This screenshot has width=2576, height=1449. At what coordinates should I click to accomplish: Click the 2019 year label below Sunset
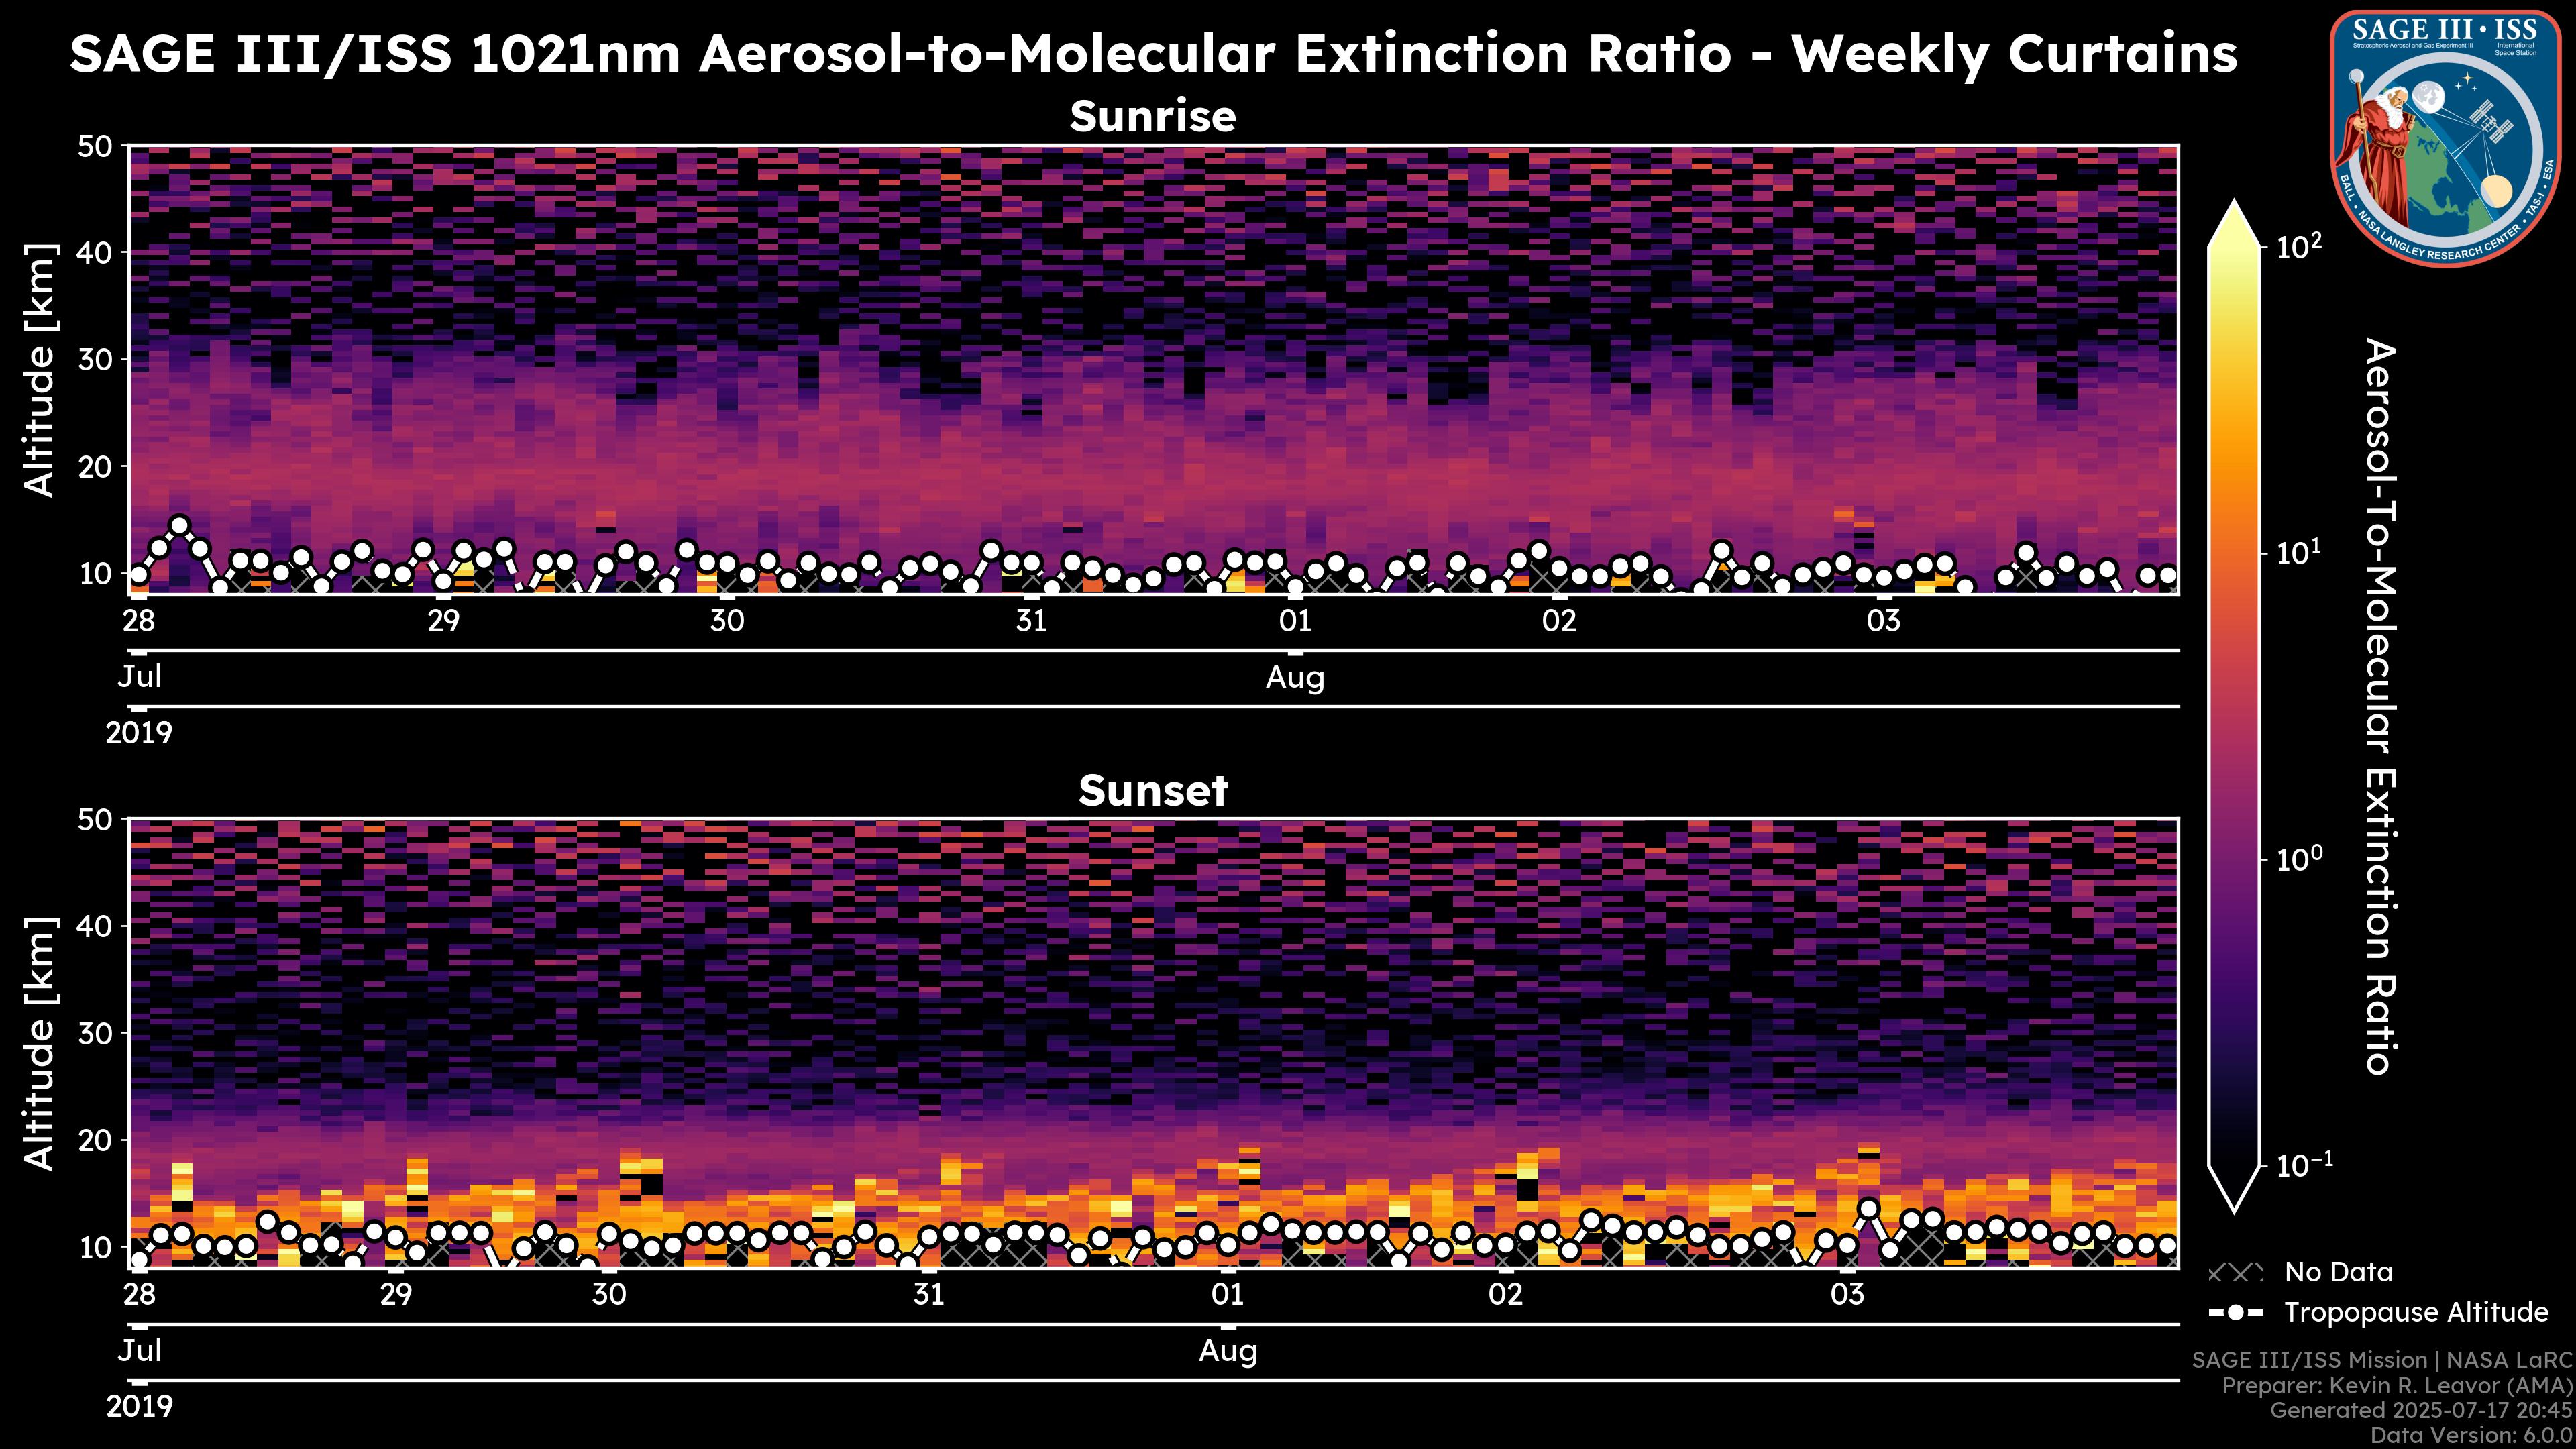pos(139,1407)
